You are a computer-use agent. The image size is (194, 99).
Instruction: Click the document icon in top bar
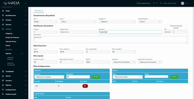click(154, 3)
